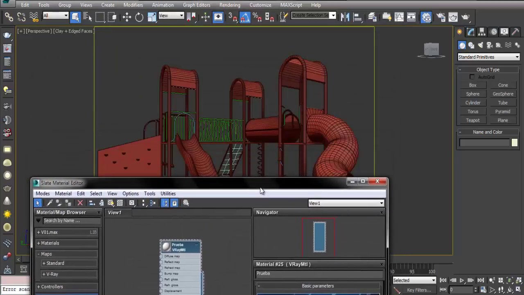Toggle the 3D Snaps button
524x295 pixels.
(x=232, y=17)
